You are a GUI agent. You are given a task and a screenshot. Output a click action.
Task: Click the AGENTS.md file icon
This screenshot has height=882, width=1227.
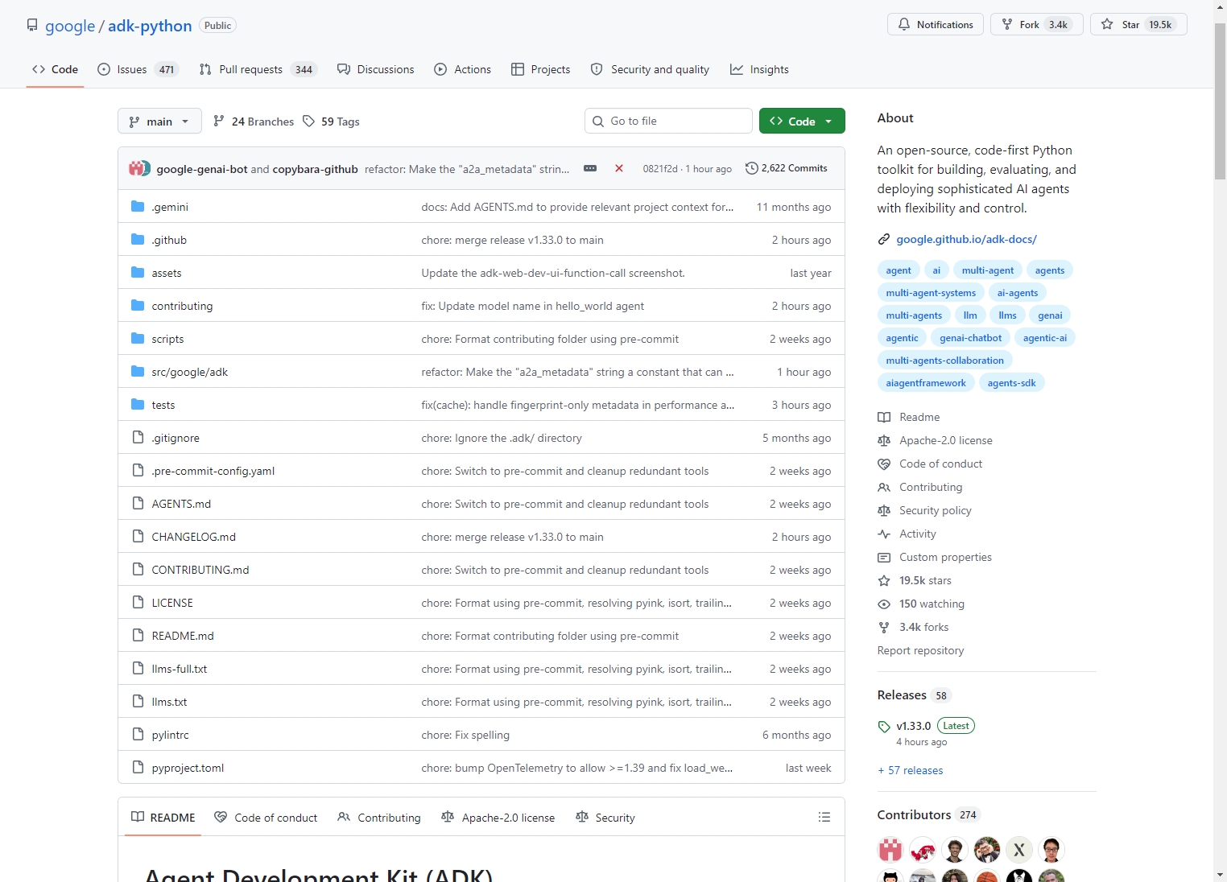coord(138,504)
